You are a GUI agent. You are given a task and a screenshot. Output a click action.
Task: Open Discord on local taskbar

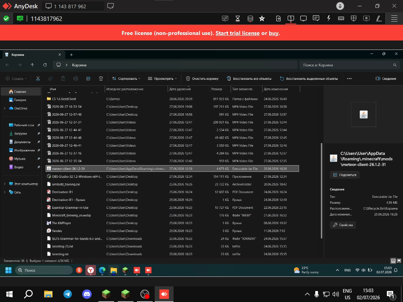(x=87, y=294)
